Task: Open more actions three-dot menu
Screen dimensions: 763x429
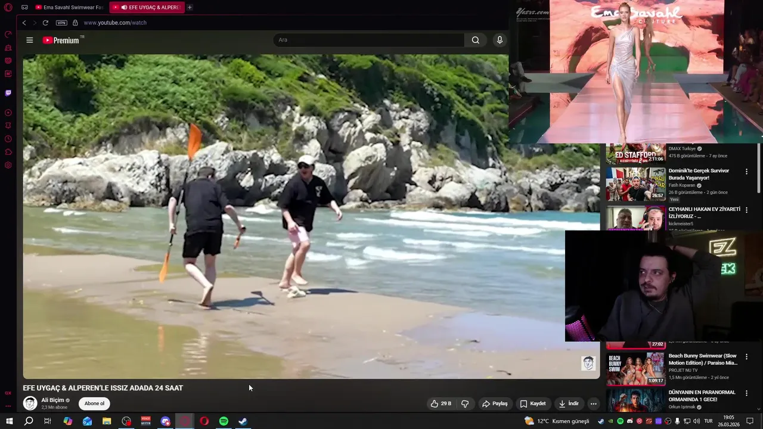Action: point(593,403)
